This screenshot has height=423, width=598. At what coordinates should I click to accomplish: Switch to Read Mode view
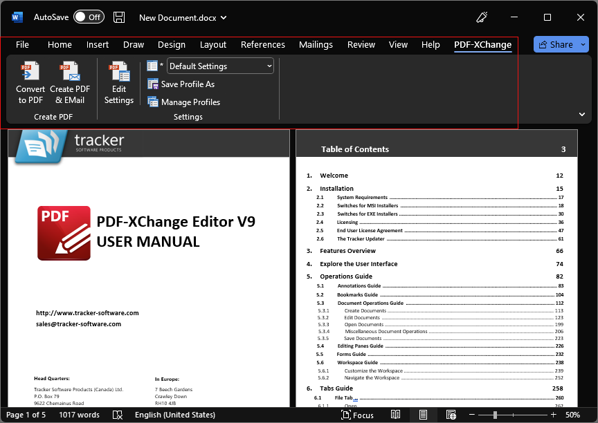click(x=395, y=415)
